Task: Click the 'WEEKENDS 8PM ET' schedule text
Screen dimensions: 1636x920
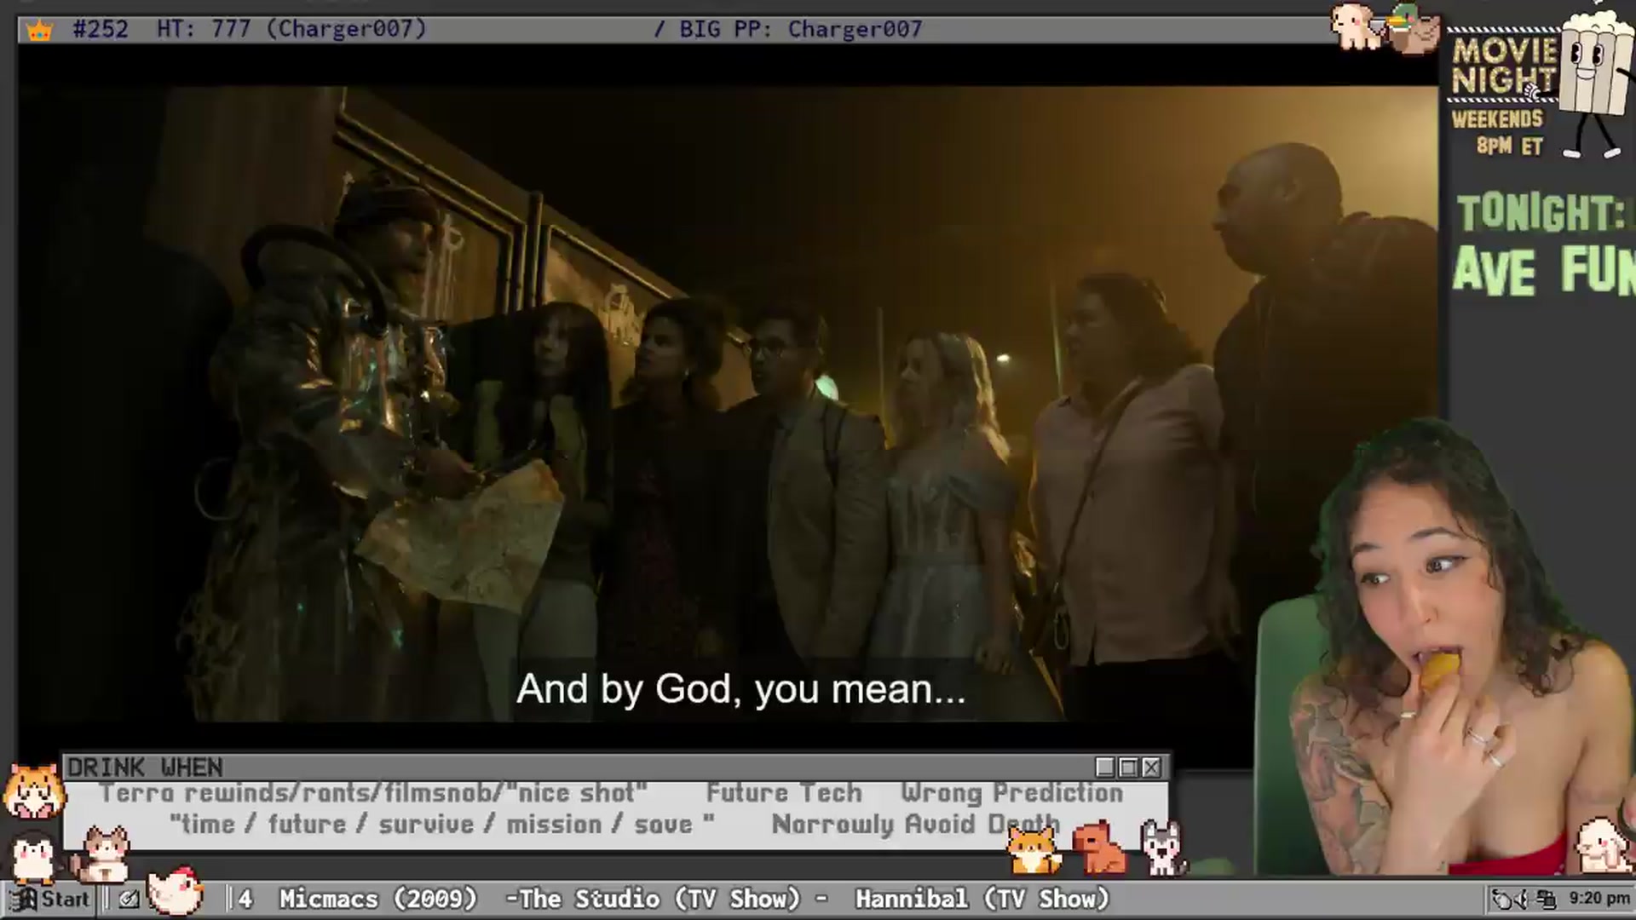Action: tap(1498, 132)
